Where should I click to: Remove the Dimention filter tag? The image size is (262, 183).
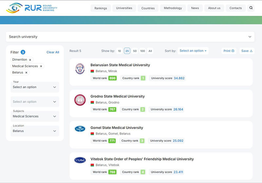pyautogui.click(x=30, y=60)
